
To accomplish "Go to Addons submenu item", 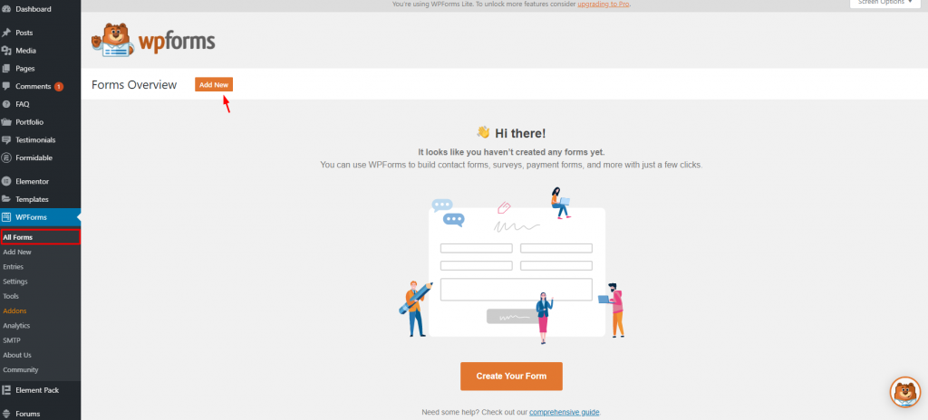I will click(14, 310).
